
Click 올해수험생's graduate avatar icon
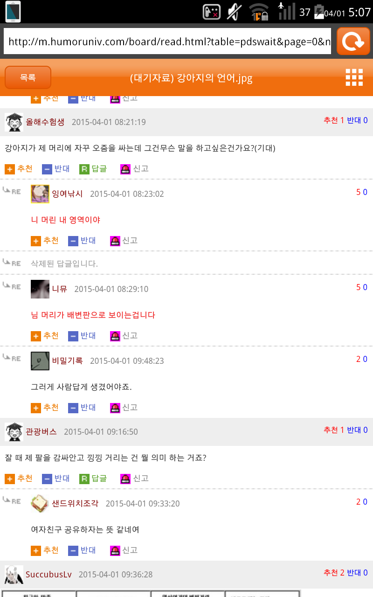14,122
